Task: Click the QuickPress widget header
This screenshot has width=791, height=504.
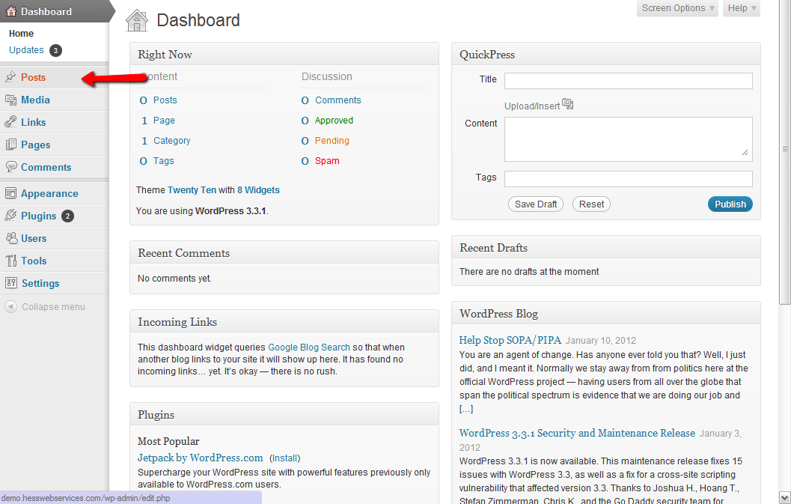Action: [x=606, y=54]
